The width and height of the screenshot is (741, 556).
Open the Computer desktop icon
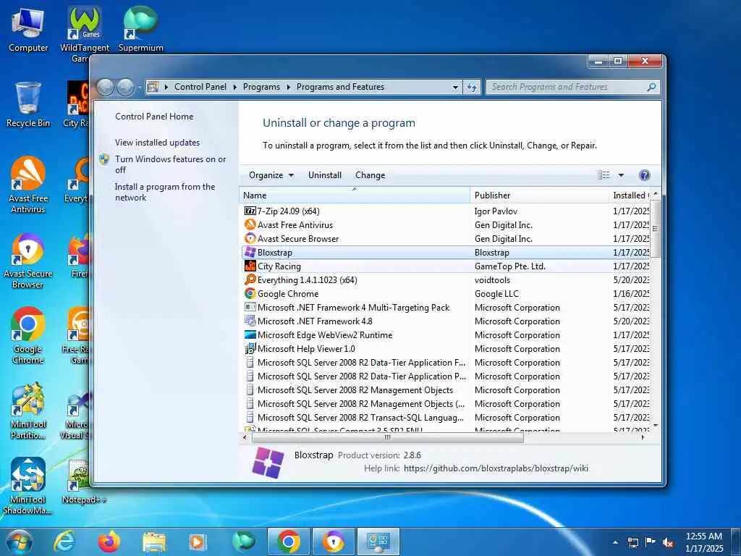click(x=28, y=29)
